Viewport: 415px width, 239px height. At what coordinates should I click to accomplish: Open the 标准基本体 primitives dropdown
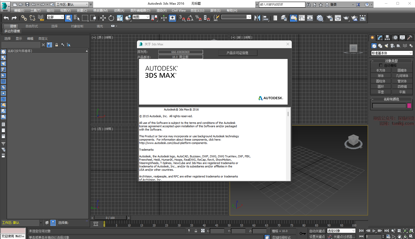coord(392,53)
